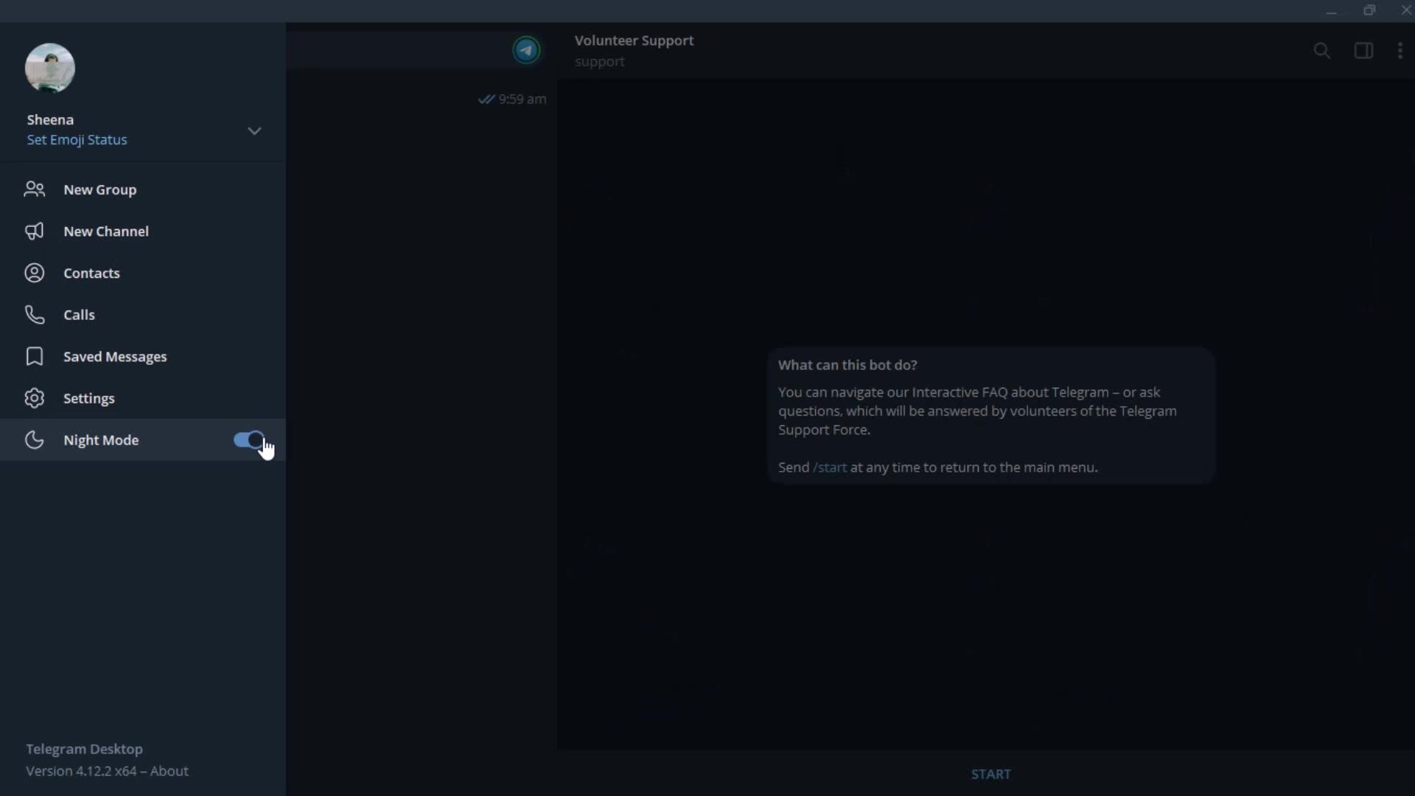
Task: Click the Night Mode label text
Action: (101, 440)
